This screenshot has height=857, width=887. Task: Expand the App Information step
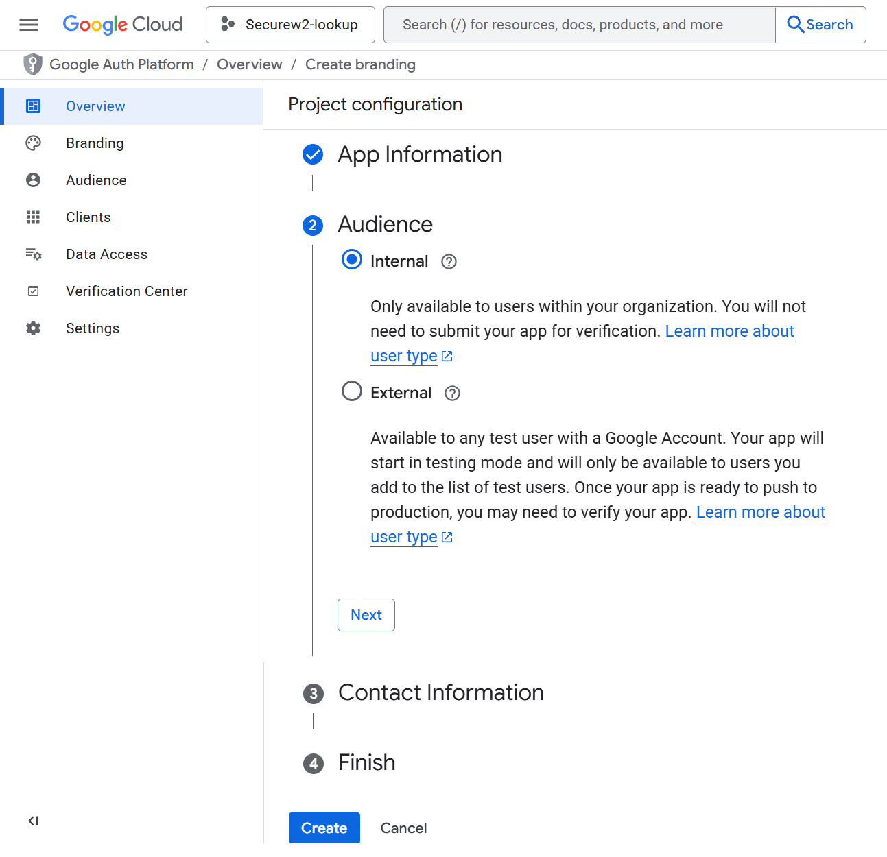coord(419,155)
